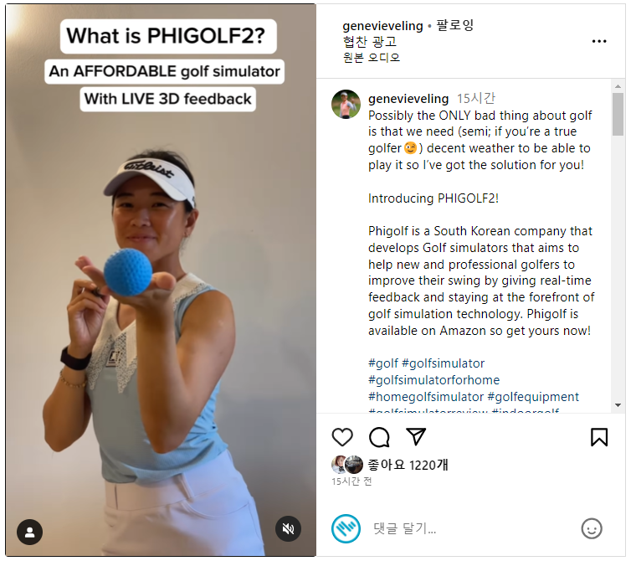Screen dimensions: 636x561
Task: Open the emoji picker smiley icon
Action: [592, 528]
